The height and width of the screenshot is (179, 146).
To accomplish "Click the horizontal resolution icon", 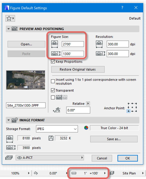I will 99,44.
